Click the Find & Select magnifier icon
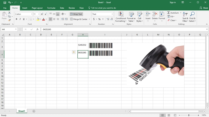 click(192, 14)
